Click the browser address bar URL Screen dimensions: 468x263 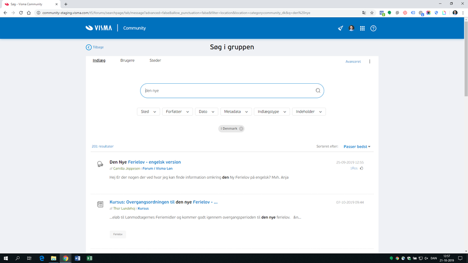[176, 13]
